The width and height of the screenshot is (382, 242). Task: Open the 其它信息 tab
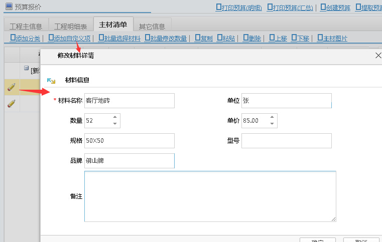point(153,26)
